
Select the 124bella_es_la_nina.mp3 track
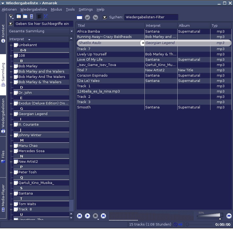[154, 91]
